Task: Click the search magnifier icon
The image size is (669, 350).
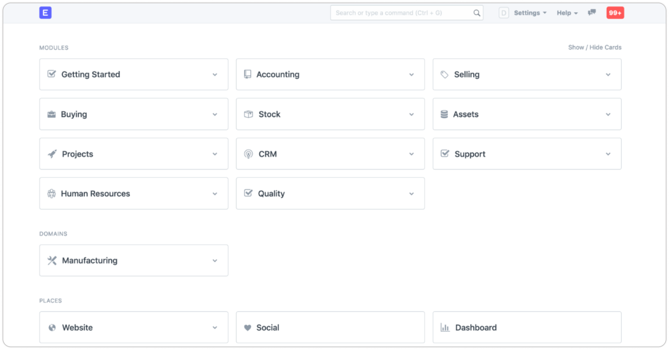Action: pos(477,13)
